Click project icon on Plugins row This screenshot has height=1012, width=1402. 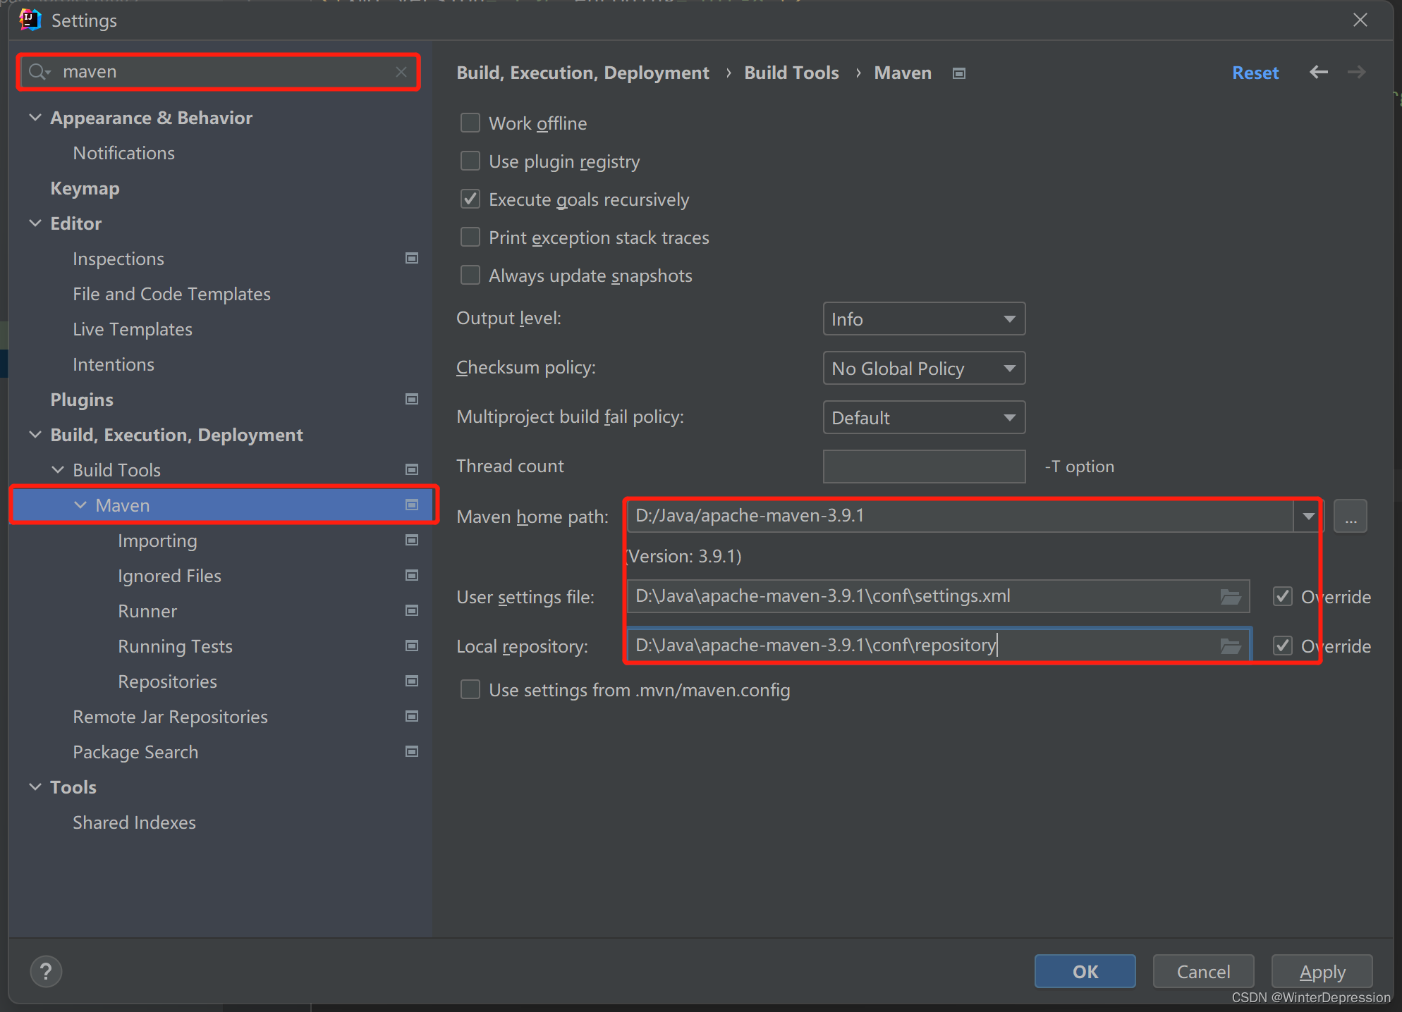click(412, 399)
